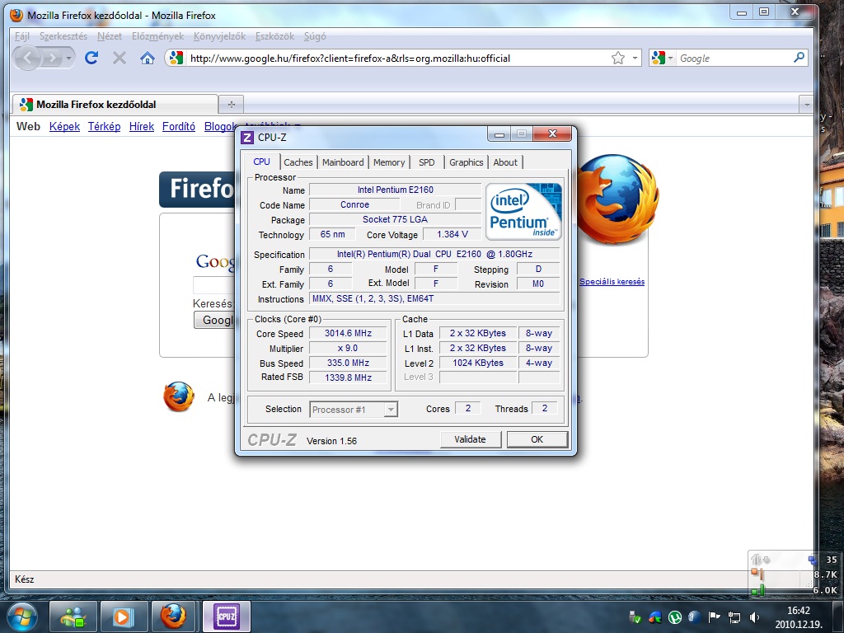Click the network connection tray icon
Image resolution: width=844 pixels, height=633 pixels.
click(x=734, y=617)
